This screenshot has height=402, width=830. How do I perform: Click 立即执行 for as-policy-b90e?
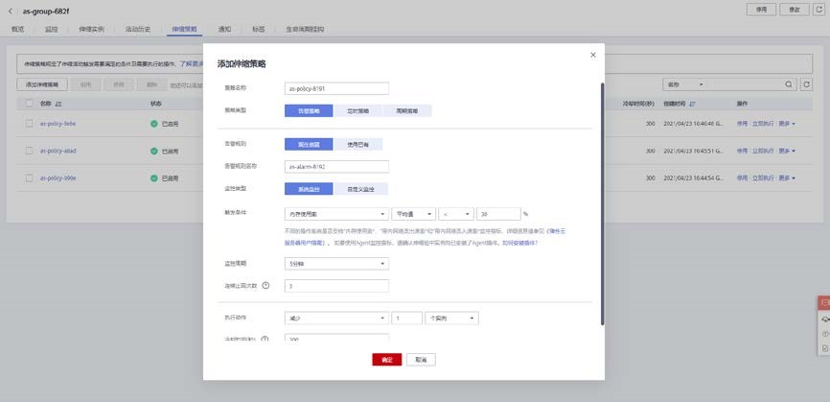(x=763, y=178)
